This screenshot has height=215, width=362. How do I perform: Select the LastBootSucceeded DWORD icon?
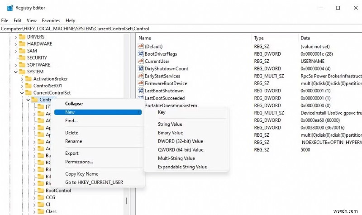tap(141, 97)
